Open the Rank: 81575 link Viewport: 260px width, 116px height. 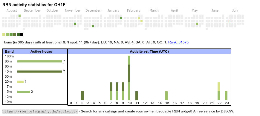(178, 42)
